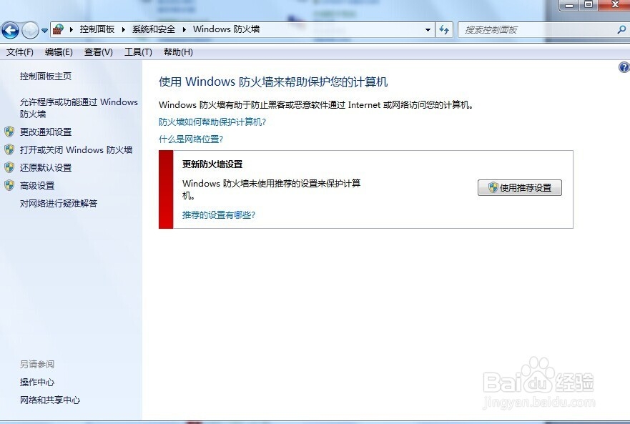Image resolution: width=630 pixels, height=424 pixels.
Task: Open the 帮助(H) menu
Action: point(178,52)
